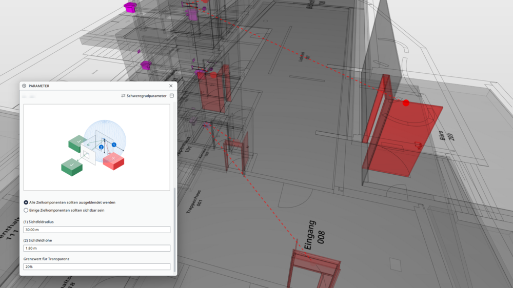Click the PARAMETER panel's vertical scrollbar
This screenshot has height=288, width=513.
click(x=175, y=230)
